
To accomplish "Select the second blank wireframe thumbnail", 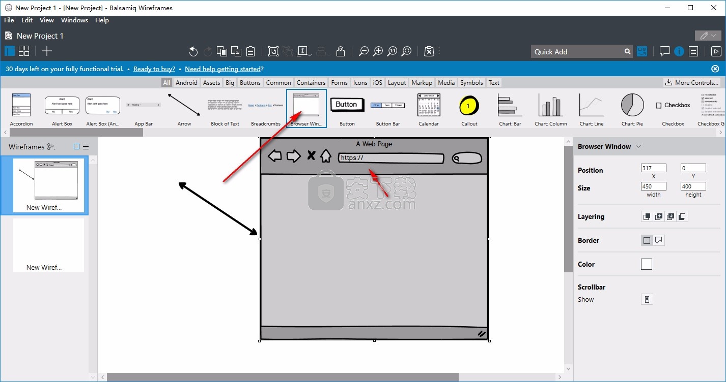I will coord(48,245).
